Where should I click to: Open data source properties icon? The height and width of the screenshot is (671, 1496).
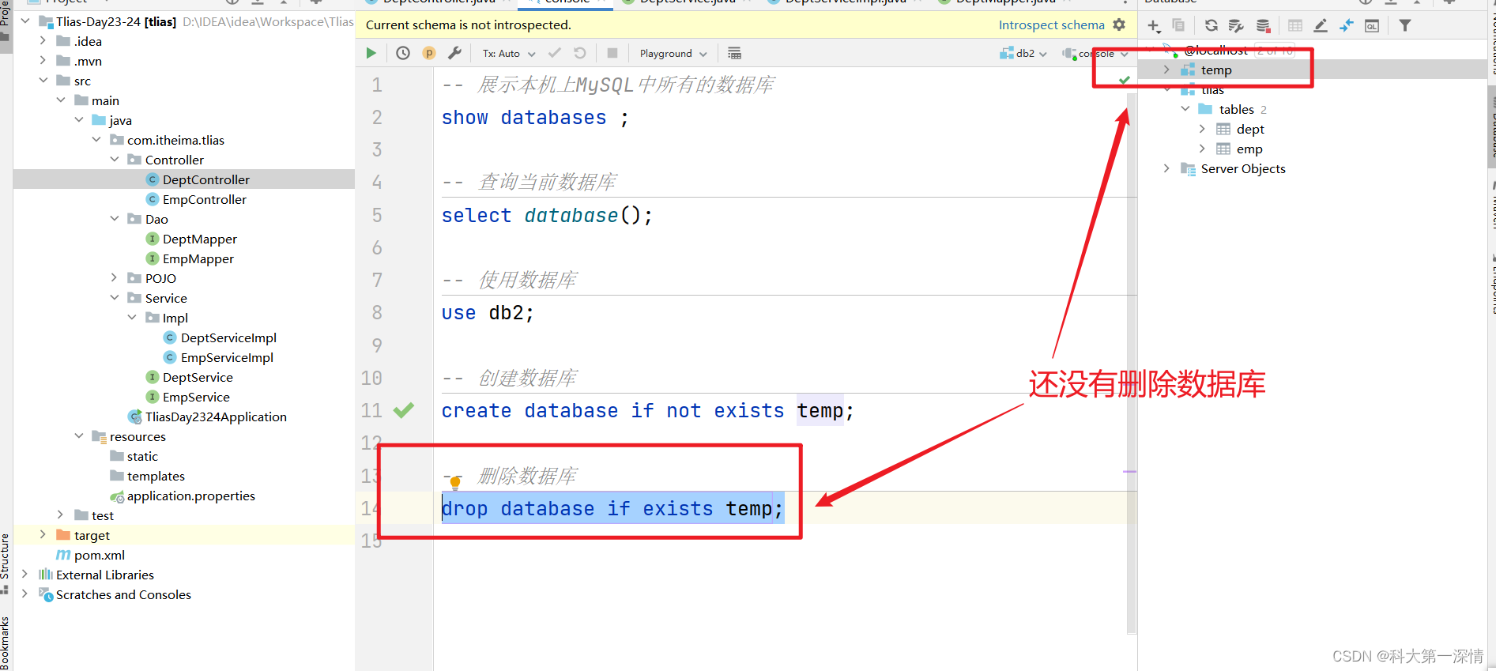1237,26
